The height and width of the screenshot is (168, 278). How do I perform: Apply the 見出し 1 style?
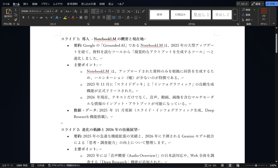[x=201, y=15]
